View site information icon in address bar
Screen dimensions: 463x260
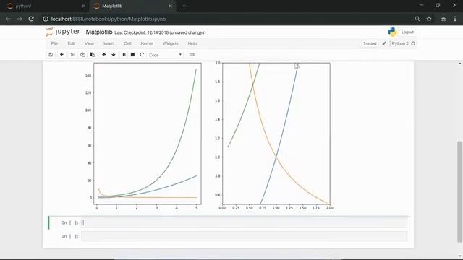pos(46,19)
